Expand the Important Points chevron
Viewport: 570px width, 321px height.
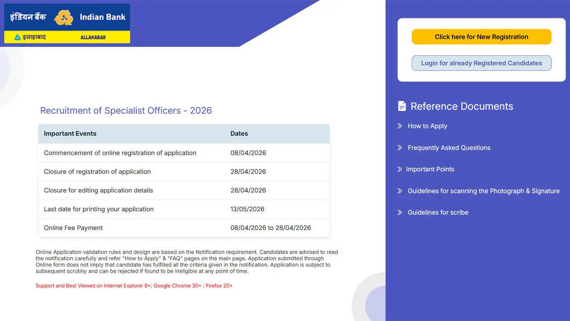400,169
